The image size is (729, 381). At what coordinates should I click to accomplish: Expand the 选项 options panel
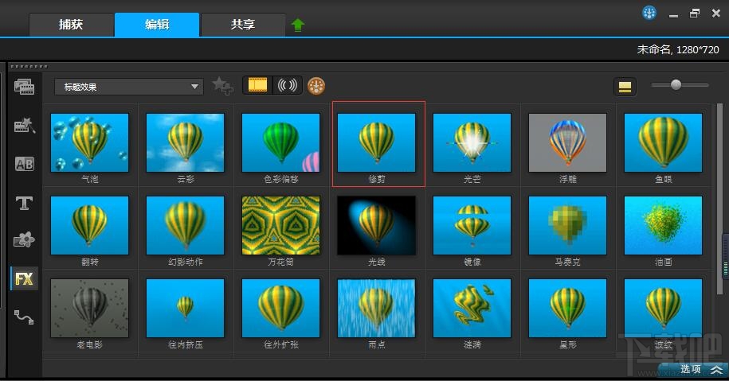tap(696, 369)
